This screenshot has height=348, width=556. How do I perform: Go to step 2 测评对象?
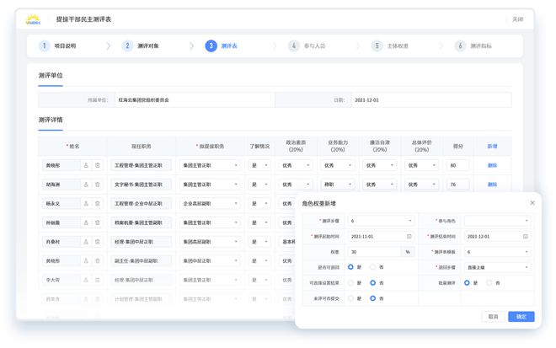141,46
